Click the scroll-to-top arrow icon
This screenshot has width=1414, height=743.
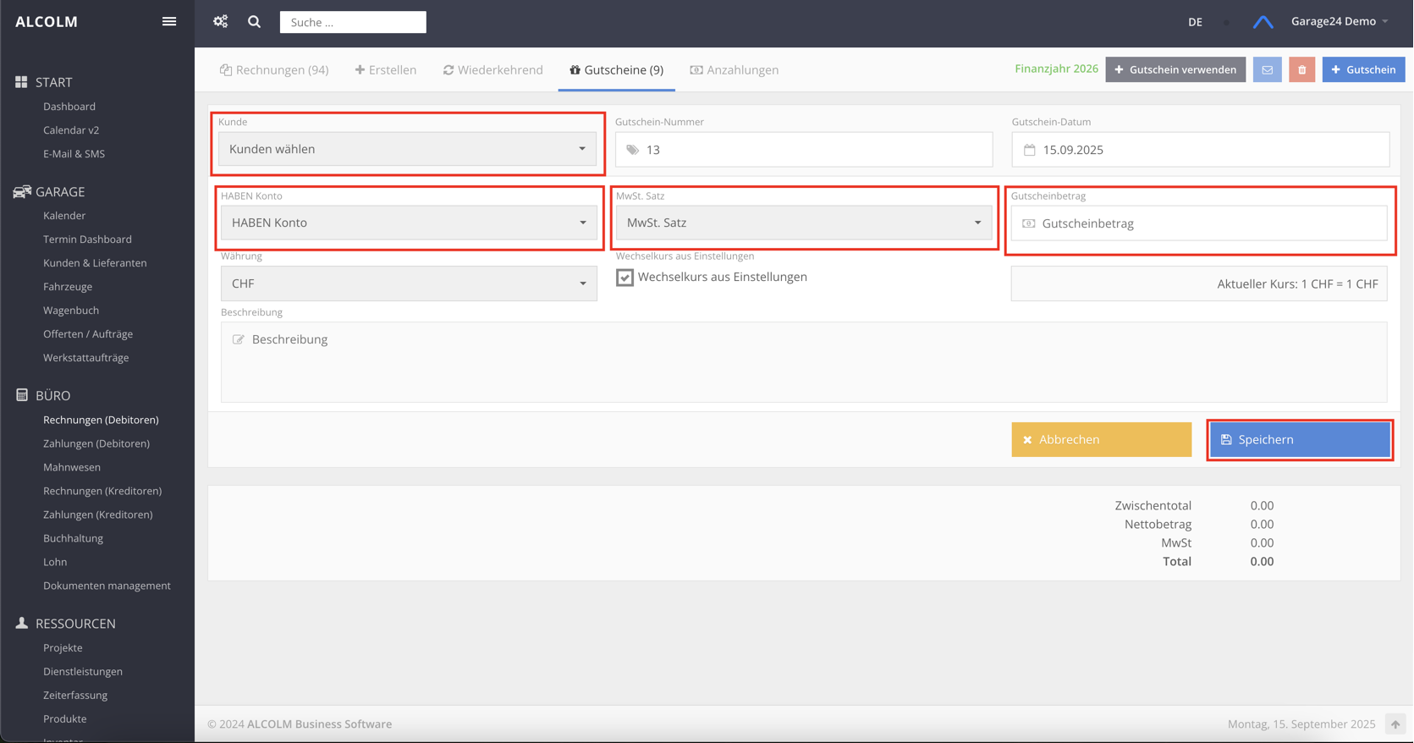click(x=1395, y=724)
